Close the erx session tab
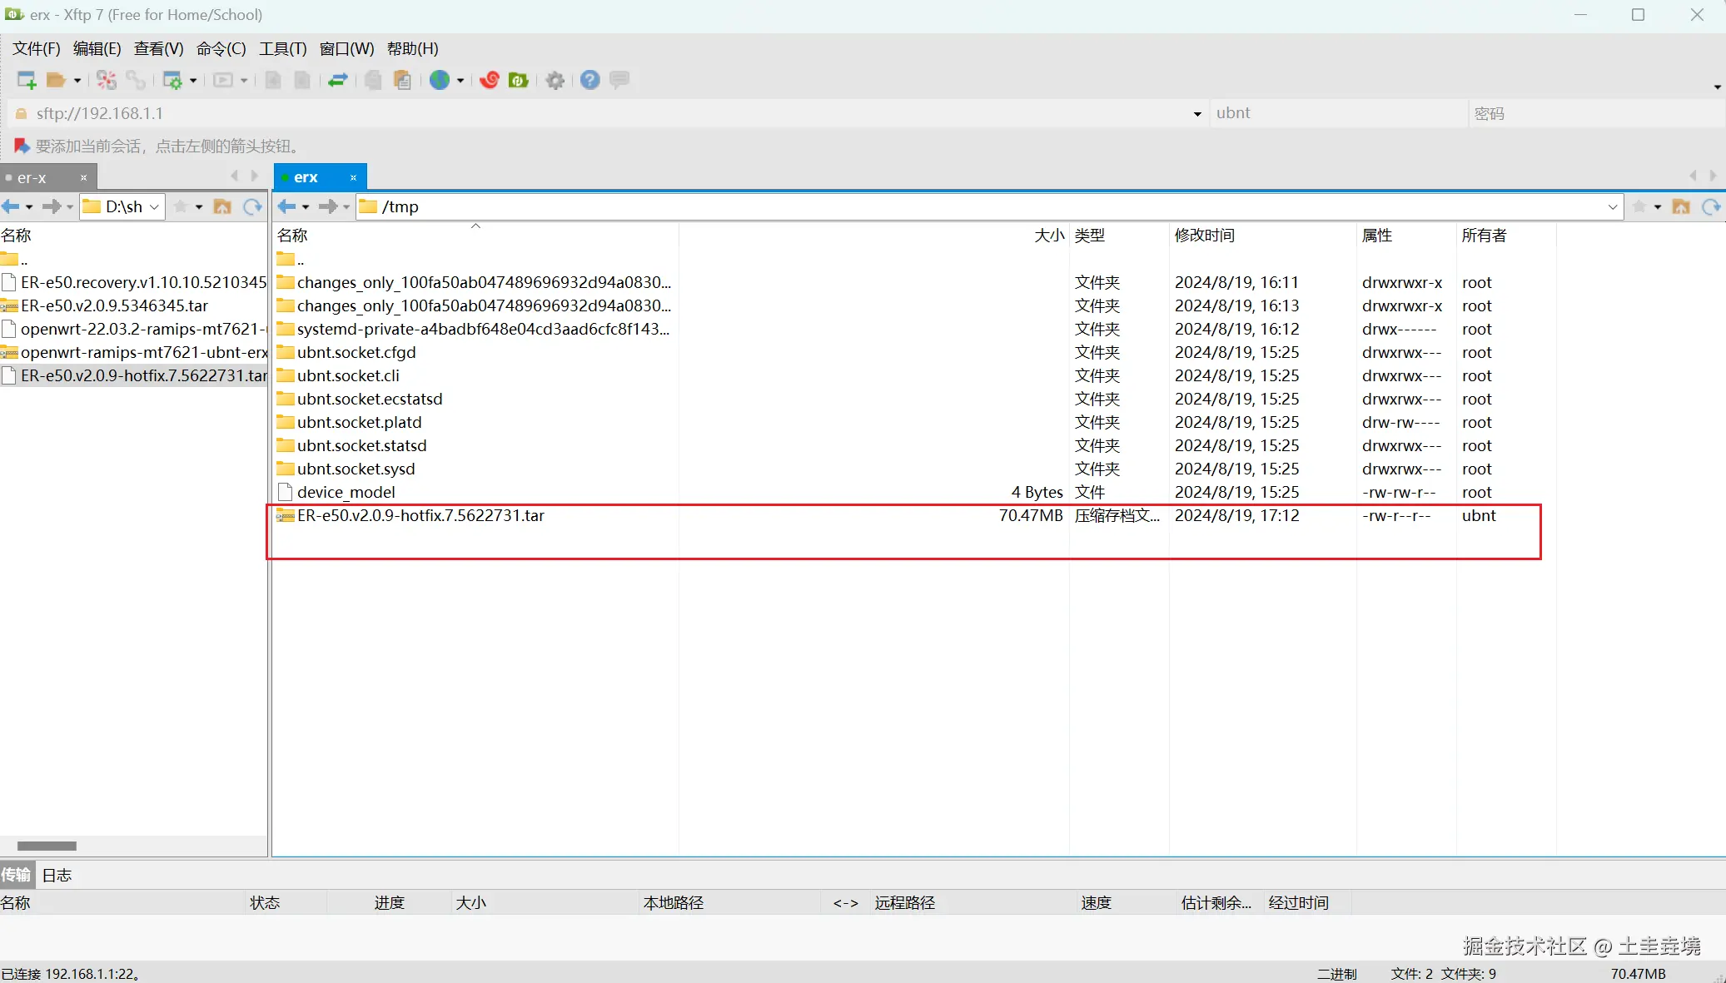 (x=353, y=177)
